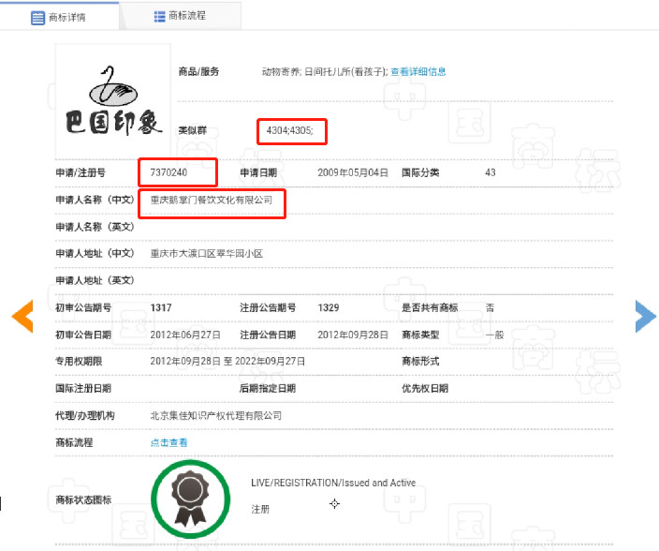Viewport: 659px width, 551px height.
Task: Click the 商标流程 list icon
Action: [159, 17]
